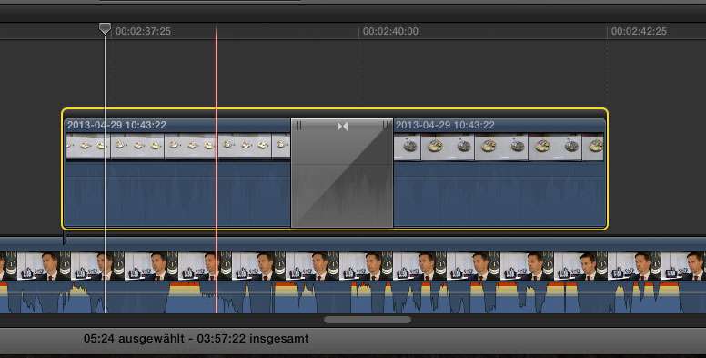
Task: Click the primary storyline audio waveform
Action: tap(353, 297)
